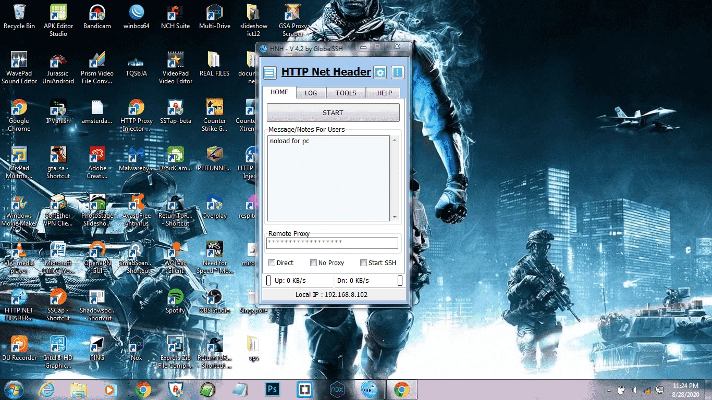The image size is (712, 400).
Task: Select the Spotify desktop icon
Action: click(x=176, y=301)
